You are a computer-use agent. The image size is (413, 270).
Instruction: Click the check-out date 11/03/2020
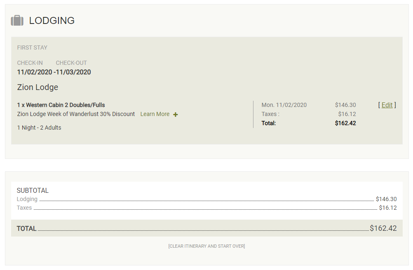click(x=73, y=72)
